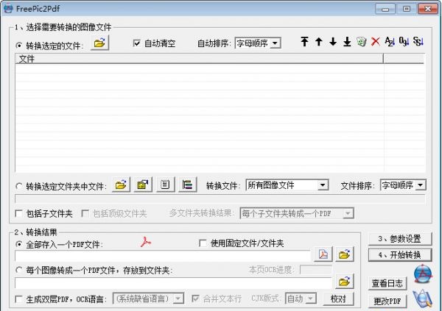Screen dimensions: 442x311
Task: Sort files alphabetically with AZ icon
Action: (x=390, y=42)
